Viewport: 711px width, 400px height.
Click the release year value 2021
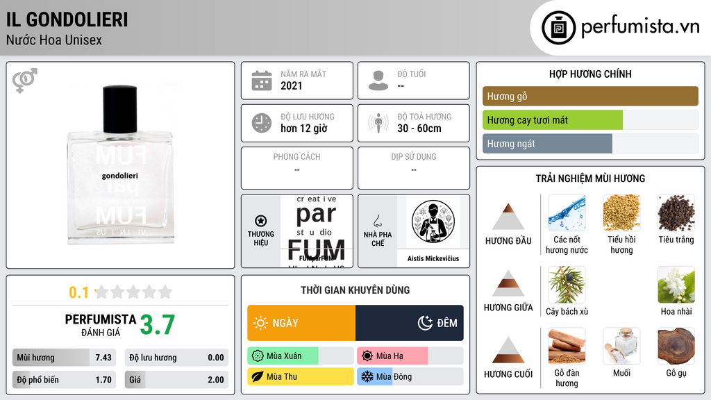click(x=291, y=85)
